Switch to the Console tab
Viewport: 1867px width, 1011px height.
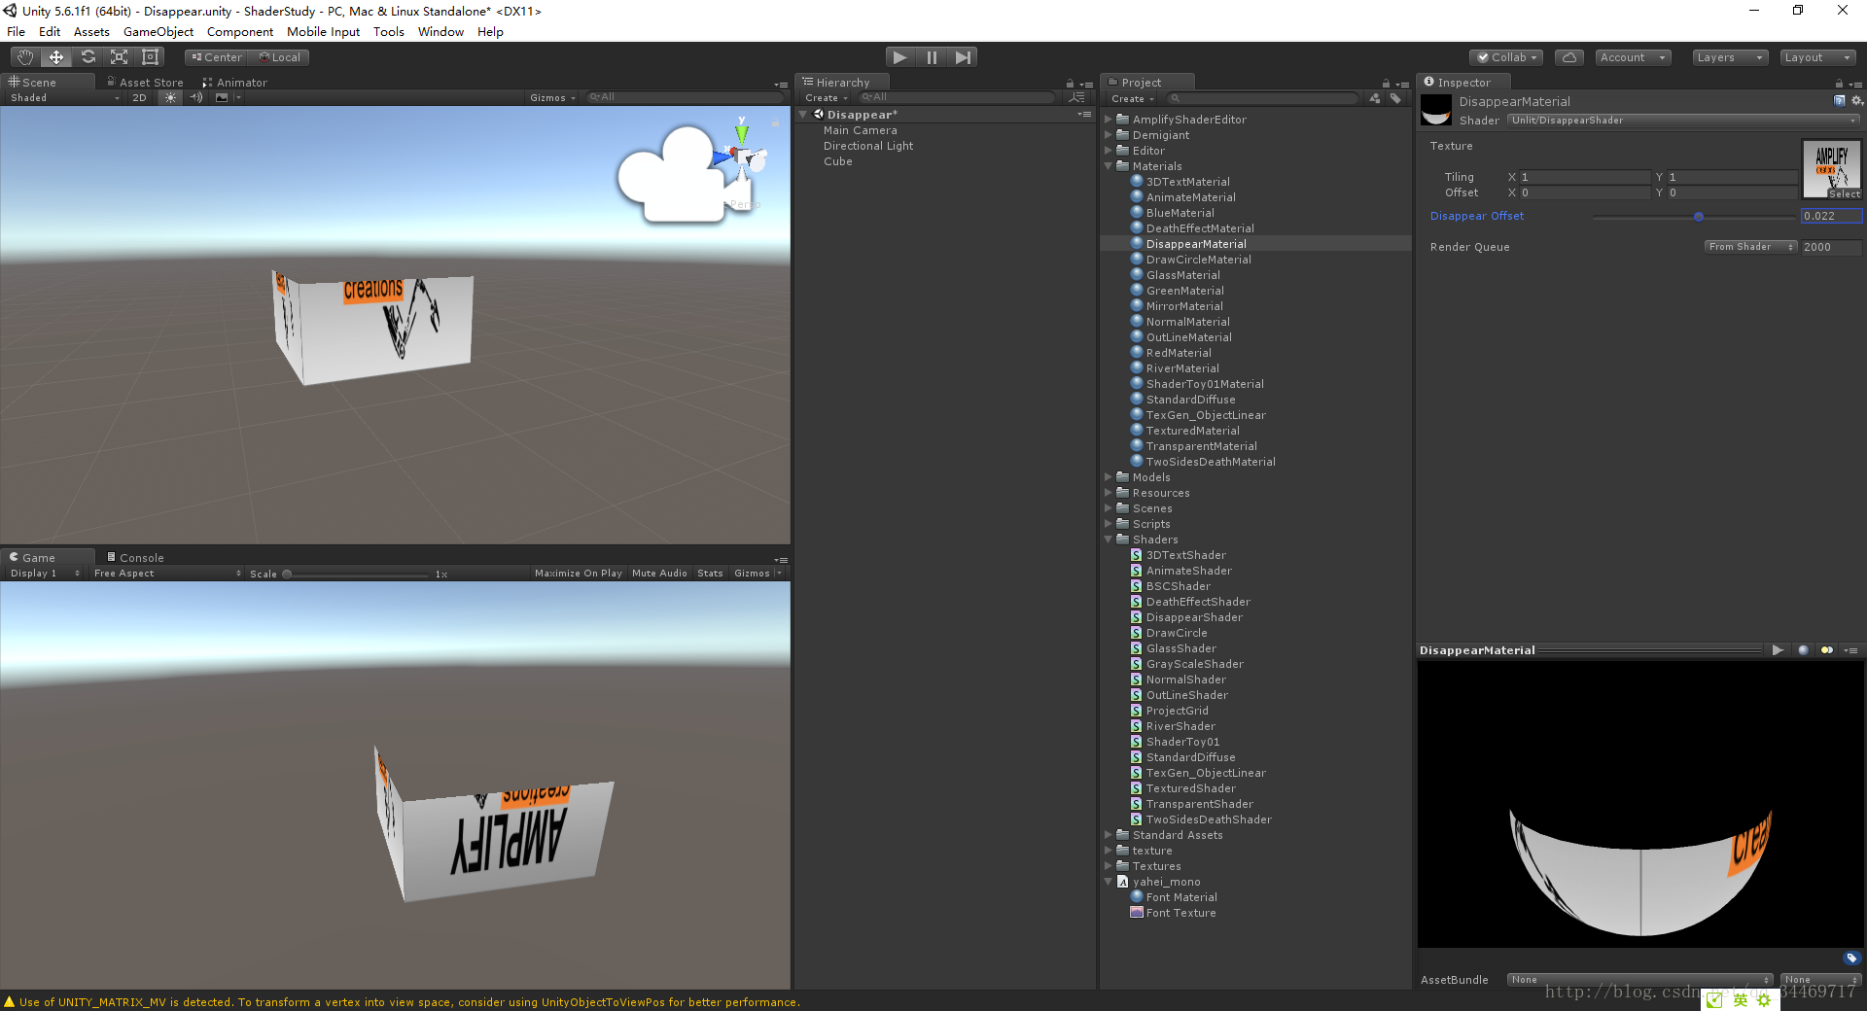coord(135,558)
